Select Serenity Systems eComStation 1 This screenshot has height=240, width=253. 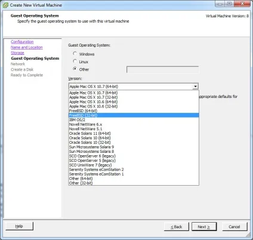(x=134, y=174)
